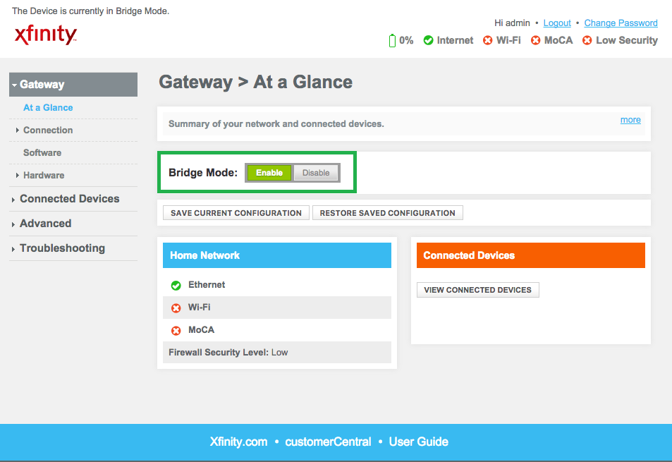Enable Bridge Mode

pyautogui.click(x=269, y=173)
